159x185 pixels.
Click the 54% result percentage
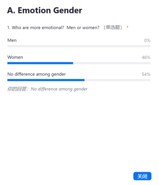click(146, 74)
